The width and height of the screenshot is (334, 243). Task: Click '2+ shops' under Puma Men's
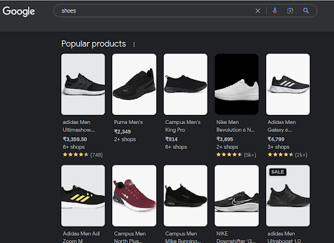coord(125,139)
